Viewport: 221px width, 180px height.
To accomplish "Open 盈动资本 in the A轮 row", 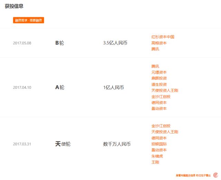I will pyautogui.click(x=159, y=108).
